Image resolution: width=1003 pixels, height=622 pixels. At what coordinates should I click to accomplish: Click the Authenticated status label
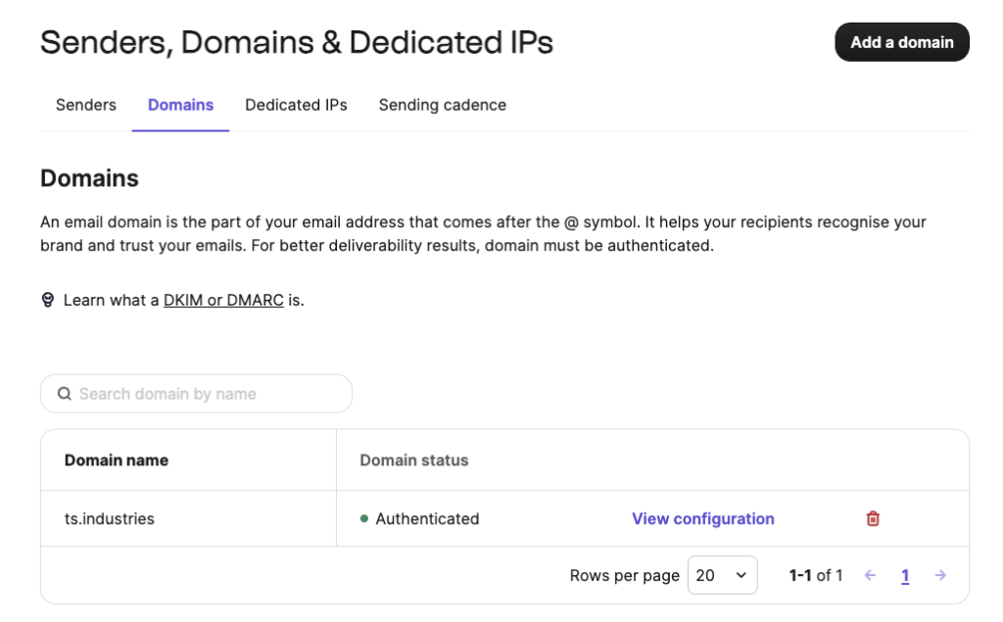(427, 519)
